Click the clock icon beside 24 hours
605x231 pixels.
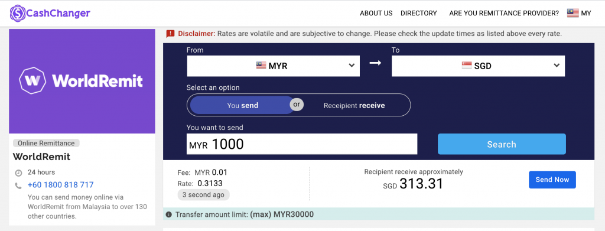click(18, 173)
